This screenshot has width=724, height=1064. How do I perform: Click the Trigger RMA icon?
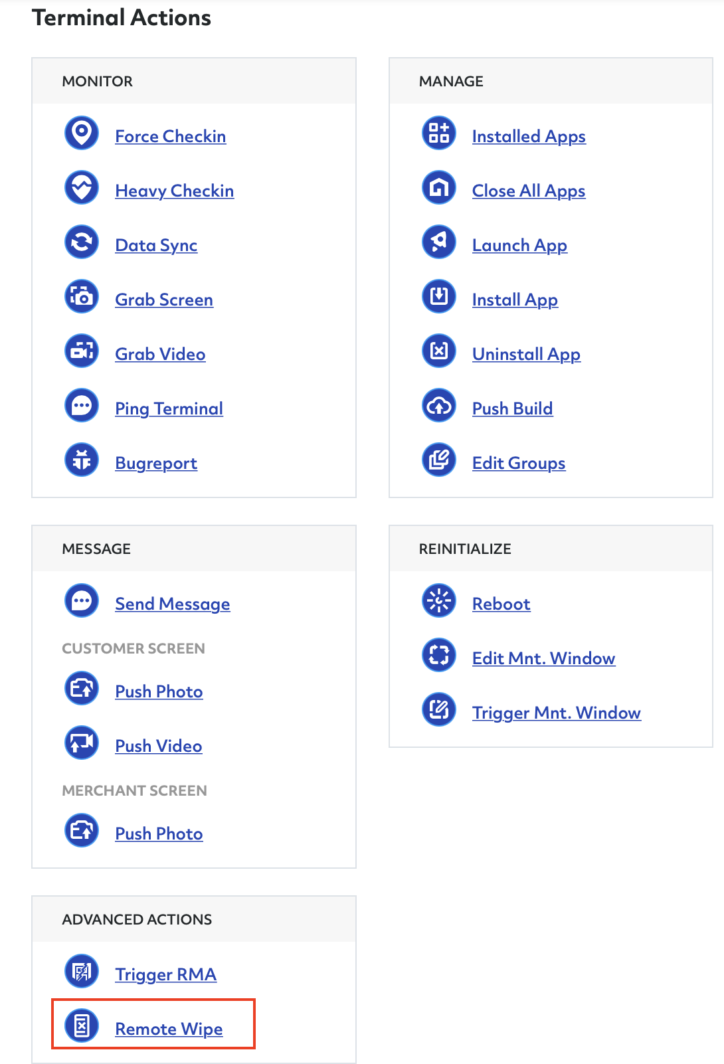point(82,971)
